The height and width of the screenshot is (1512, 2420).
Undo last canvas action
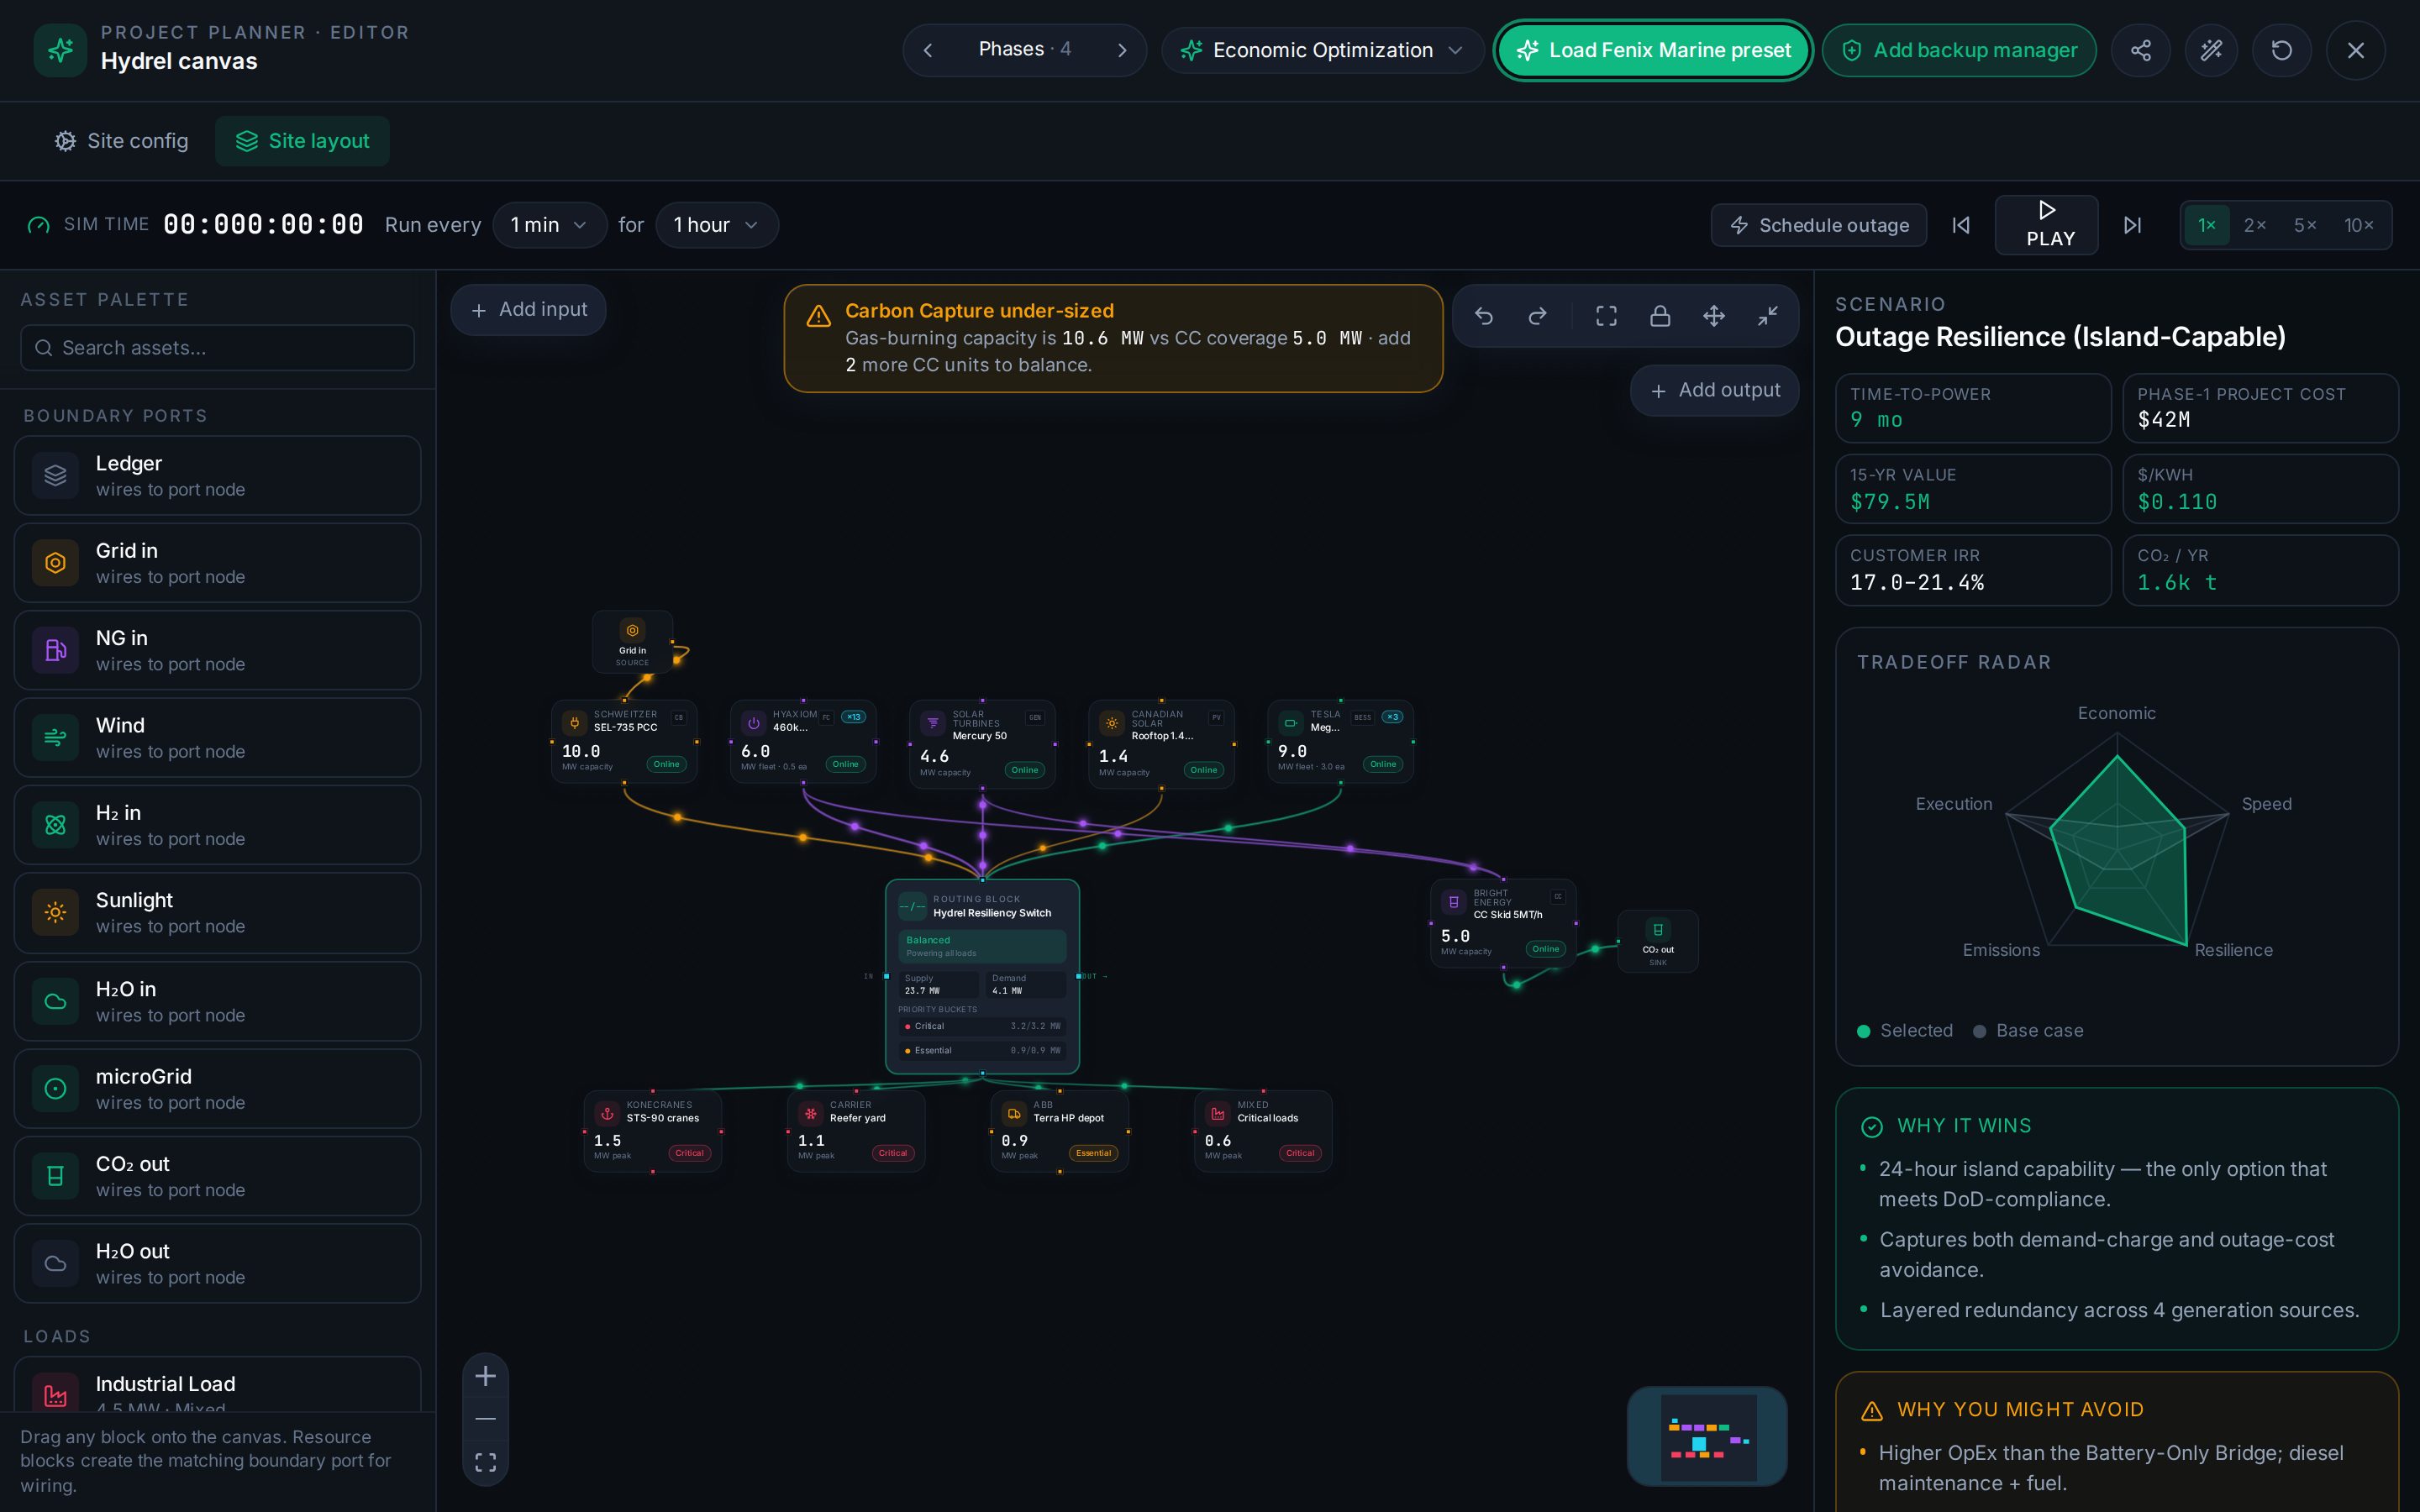click(x=1484, y=316)
